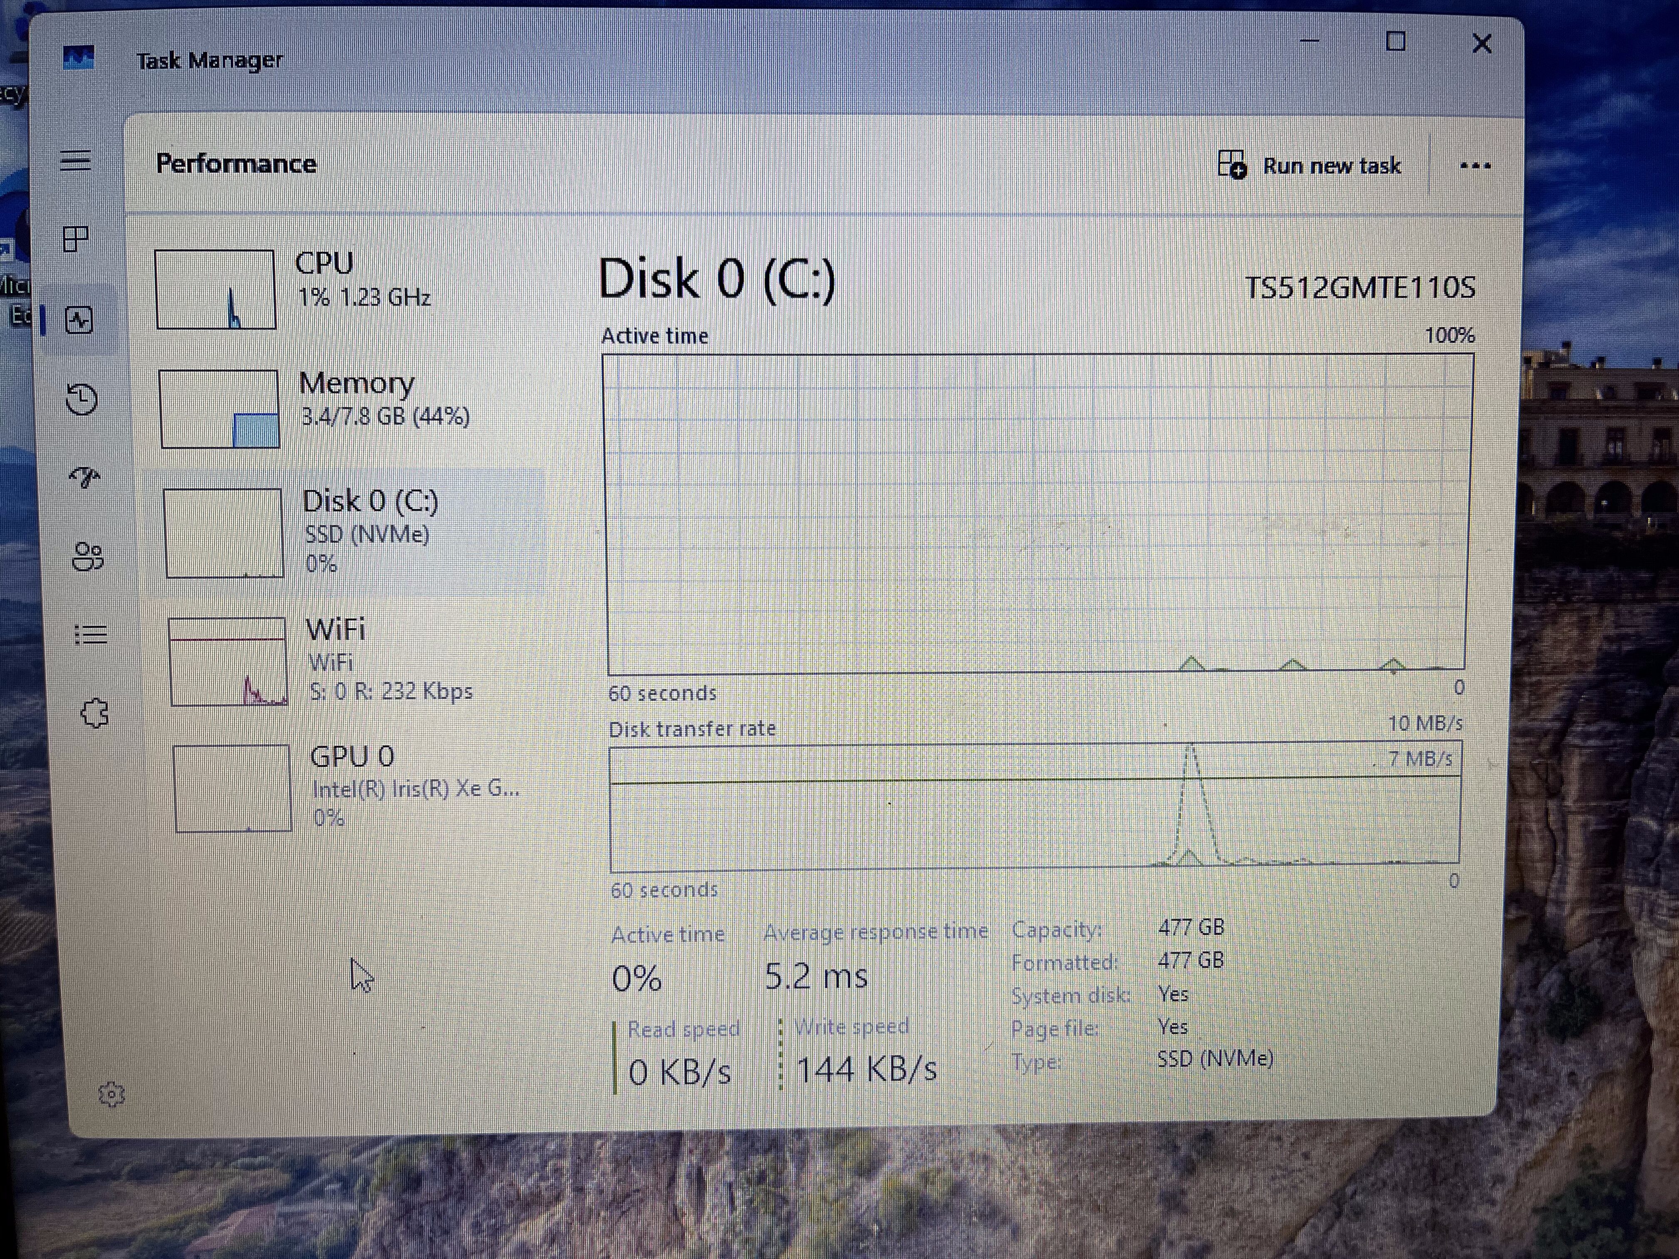The image size is (1679, 1259).
Task: Click the Active time graph
Action: tap(1038, 514)
